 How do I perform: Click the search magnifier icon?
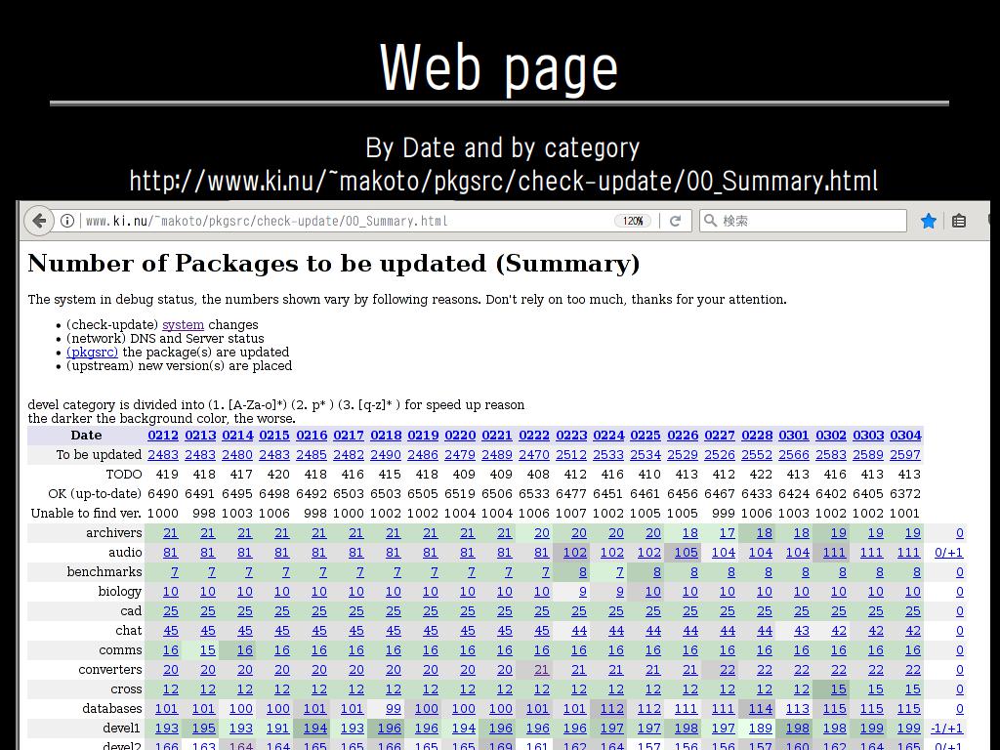coord(711,221)
